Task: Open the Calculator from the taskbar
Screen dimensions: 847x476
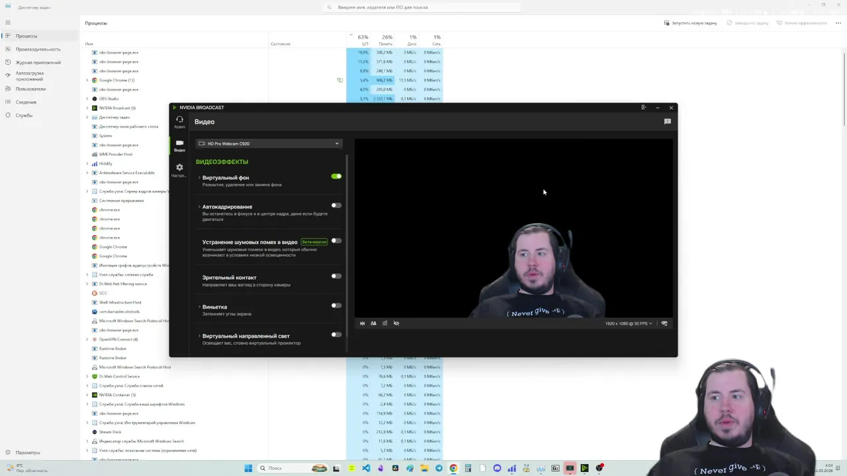Action: tap(468, 468)
